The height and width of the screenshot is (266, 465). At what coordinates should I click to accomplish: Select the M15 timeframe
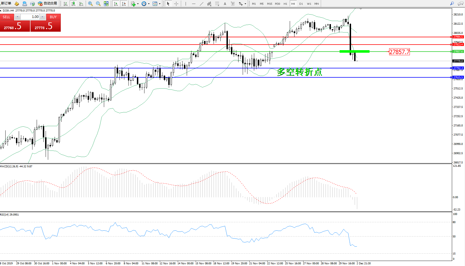pos(269,4)
